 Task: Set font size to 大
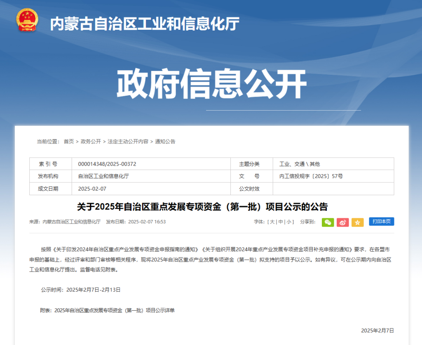(x=272, y=222)
